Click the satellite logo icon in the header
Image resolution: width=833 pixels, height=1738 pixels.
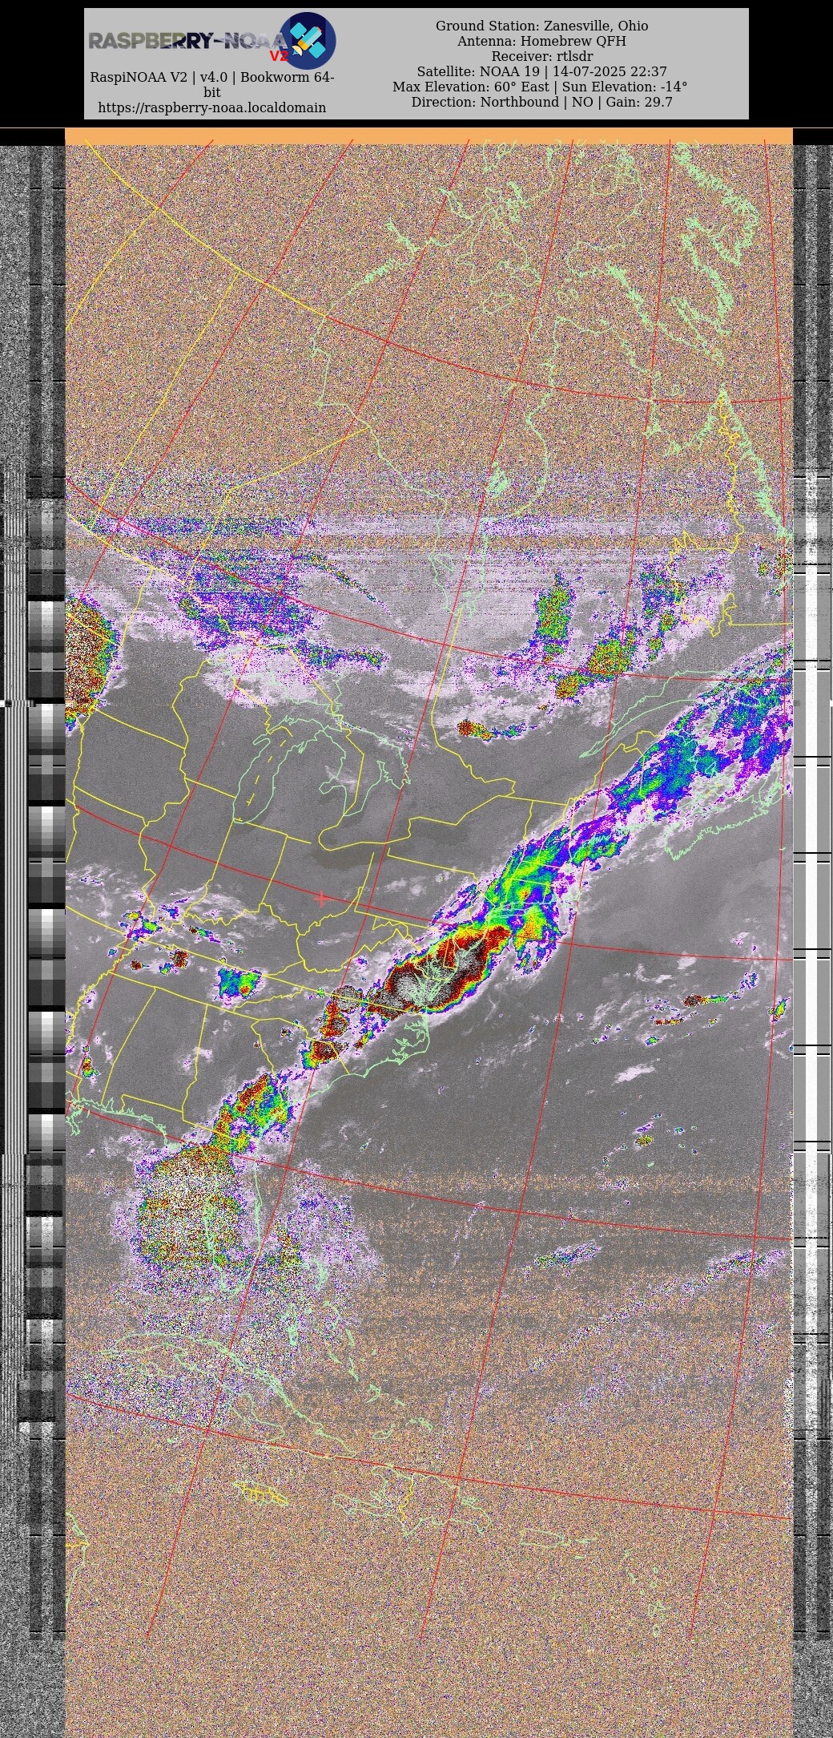coord(308,40)
